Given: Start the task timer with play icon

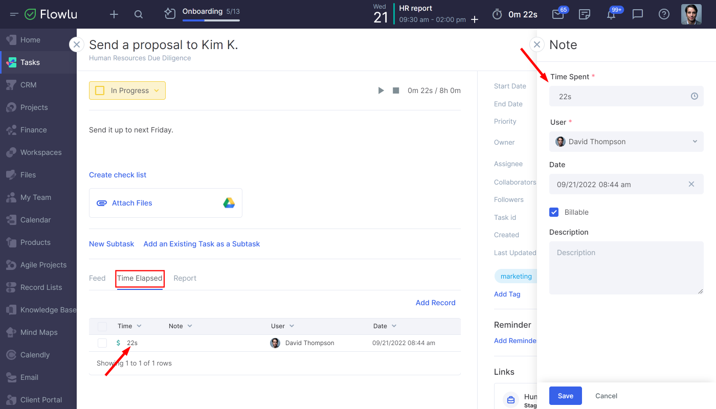Looking at the screenshot, I should [x=381, y=90].
